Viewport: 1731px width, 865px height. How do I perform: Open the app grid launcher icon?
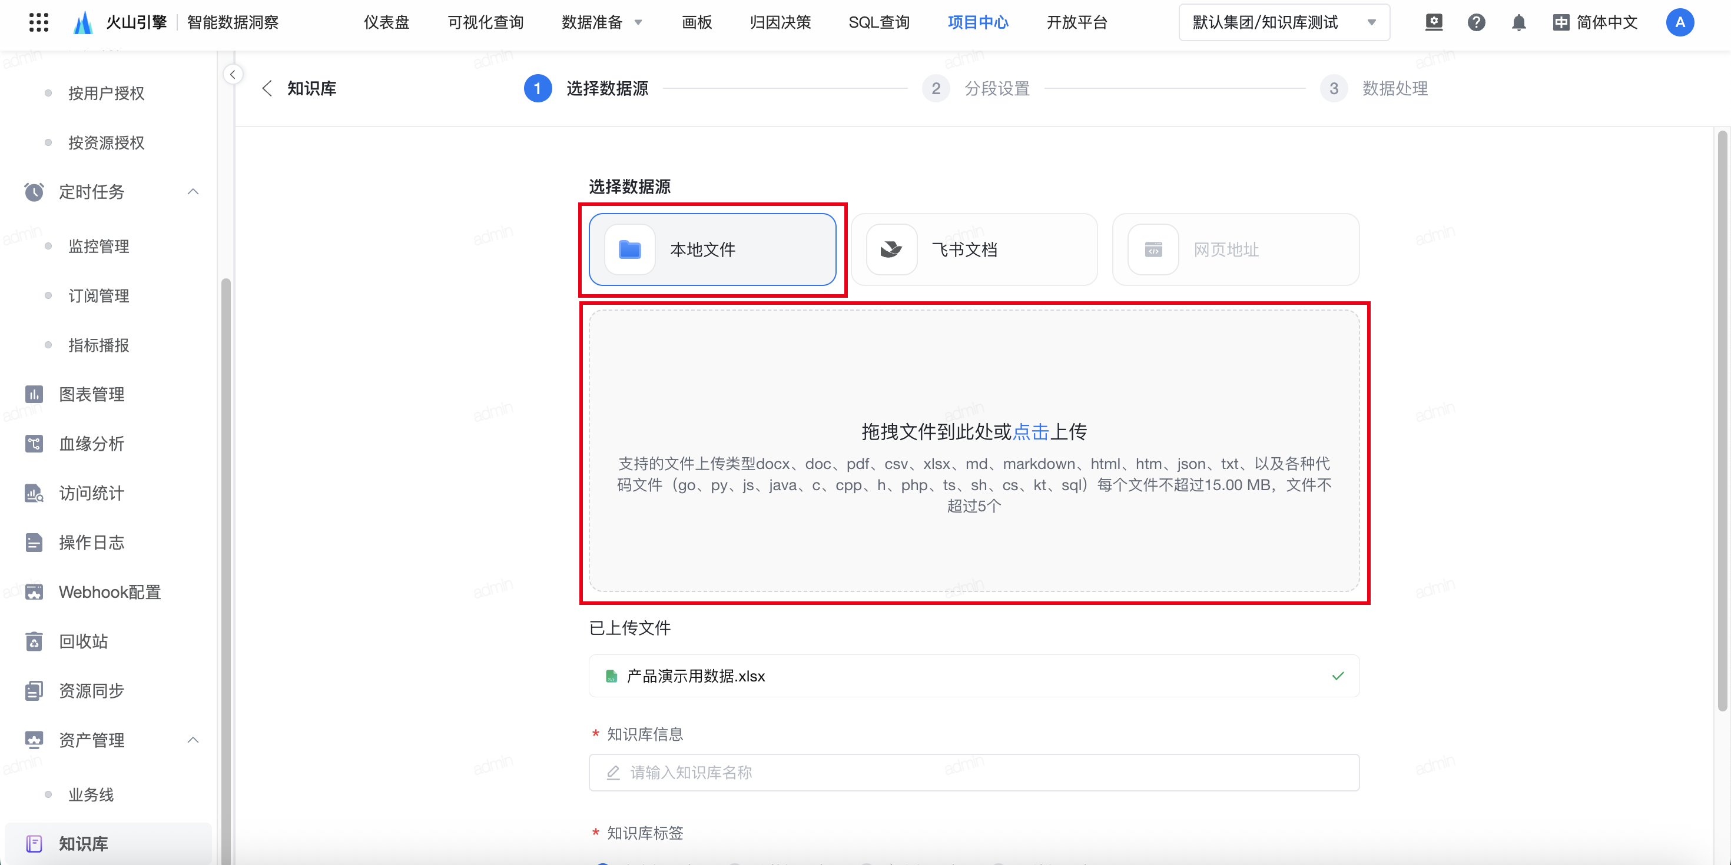pos(39,22)
